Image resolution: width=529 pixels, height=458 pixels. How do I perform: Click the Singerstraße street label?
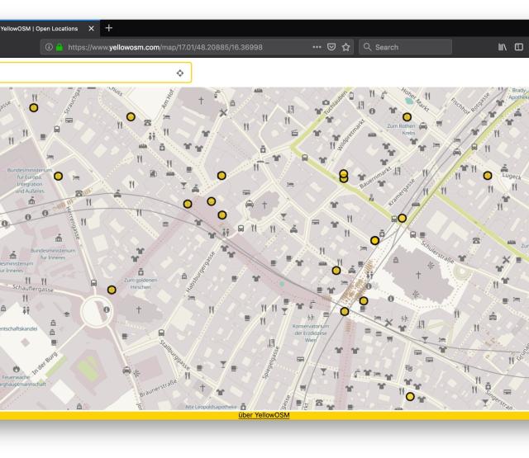tap(500, 400)
